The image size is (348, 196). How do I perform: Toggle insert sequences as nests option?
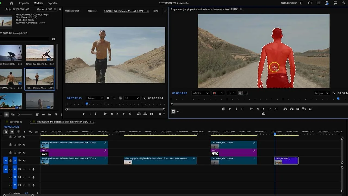click(x=6, y=132)
